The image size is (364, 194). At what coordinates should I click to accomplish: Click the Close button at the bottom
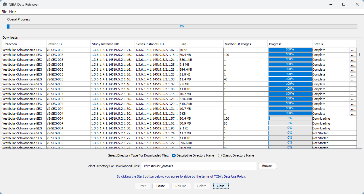221,186
